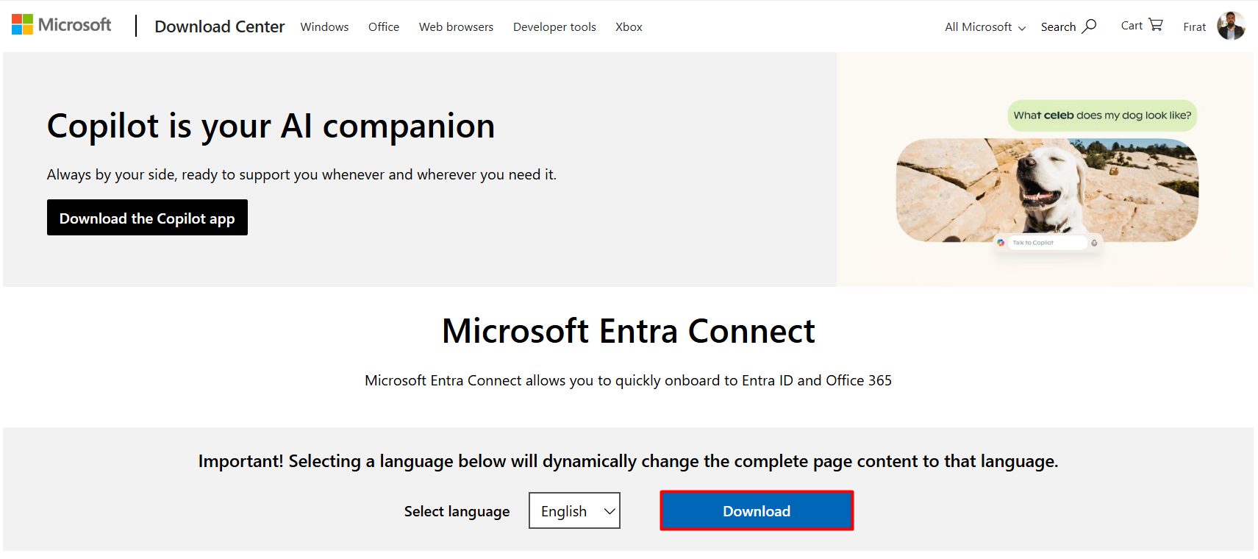1258x559 pixels.
Task: Click the Firat account profile picture
Action: click(1231, 26)
